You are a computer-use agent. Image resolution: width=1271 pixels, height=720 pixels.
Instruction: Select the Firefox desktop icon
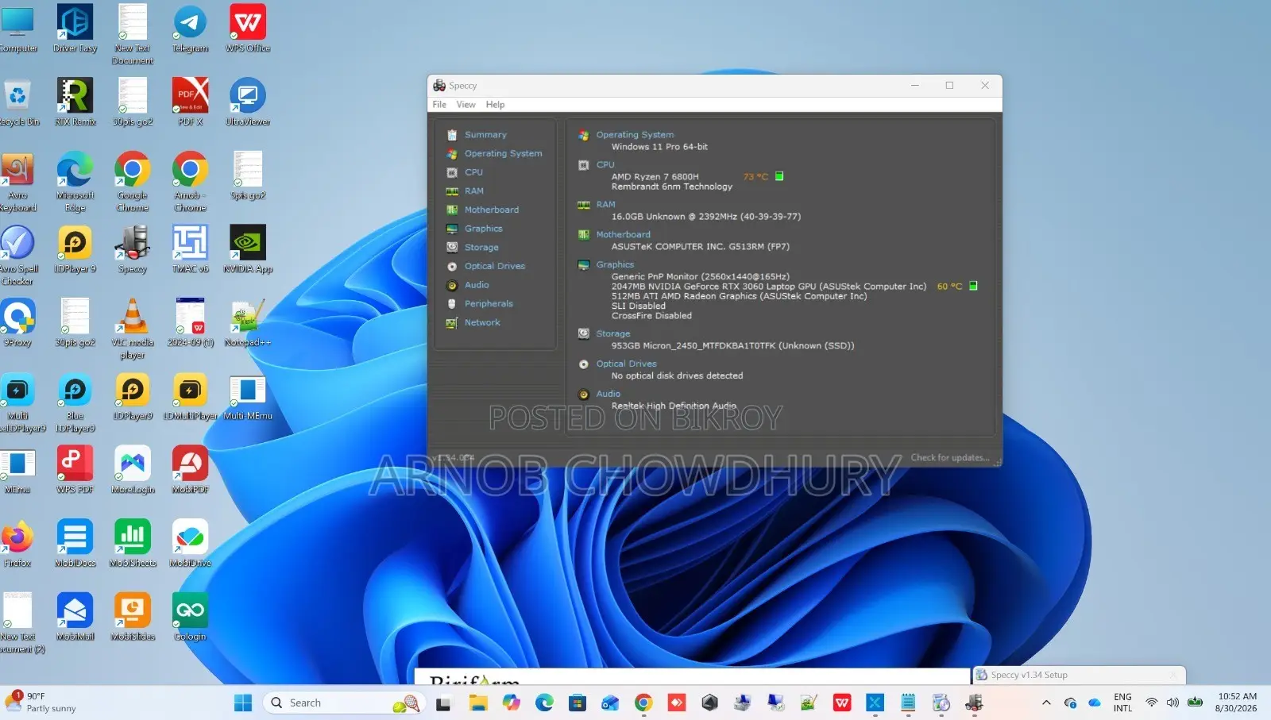pyautogui.click(x=17, y=544)
